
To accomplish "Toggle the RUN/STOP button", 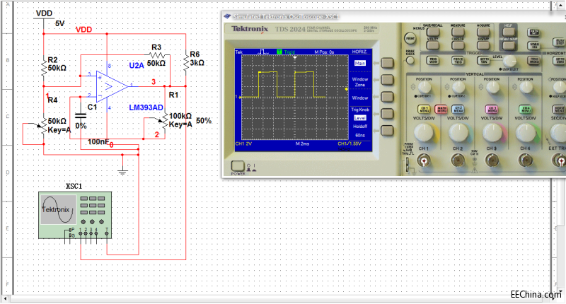I will point(559,42).
